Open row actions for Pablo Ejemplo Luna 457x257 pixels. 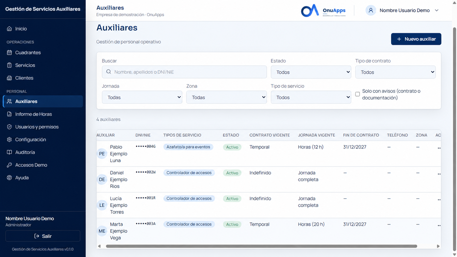coord(439,148)
